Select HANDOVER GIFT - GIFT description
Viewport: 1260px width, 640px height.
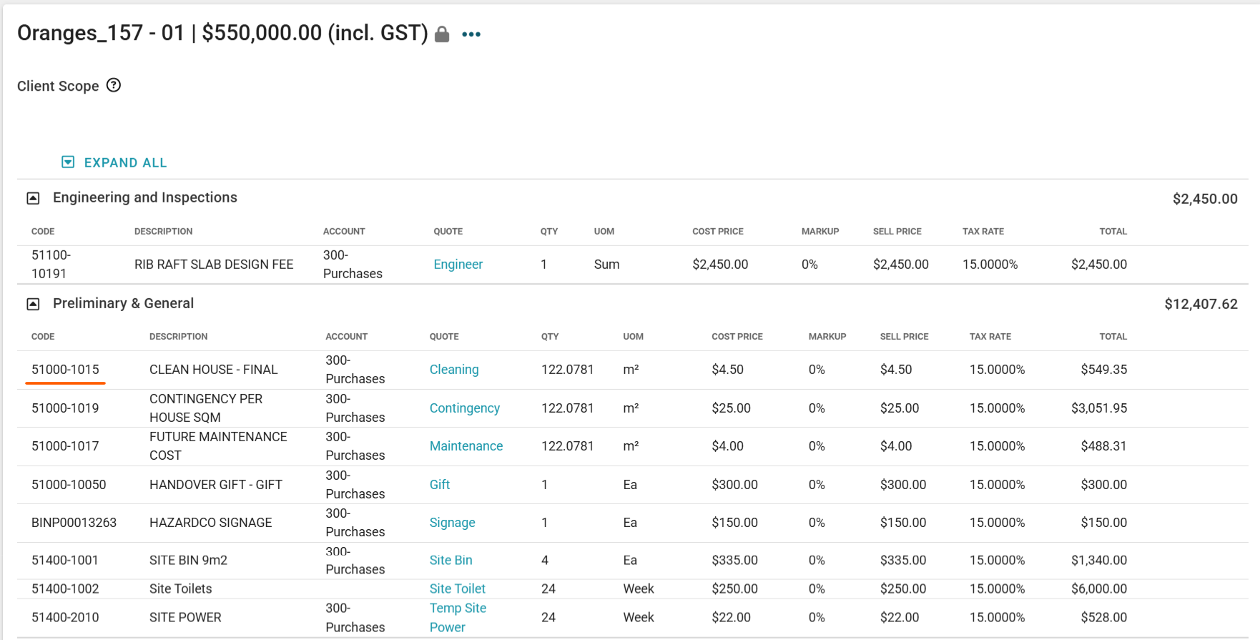215,484
